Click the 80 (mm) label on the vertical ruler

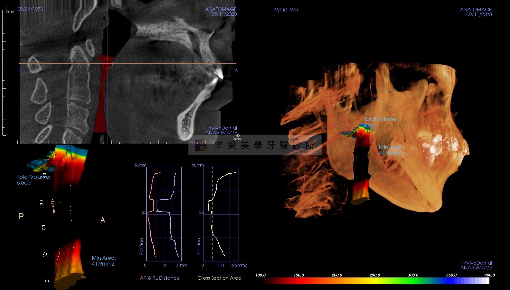click(x=9, y=10)
